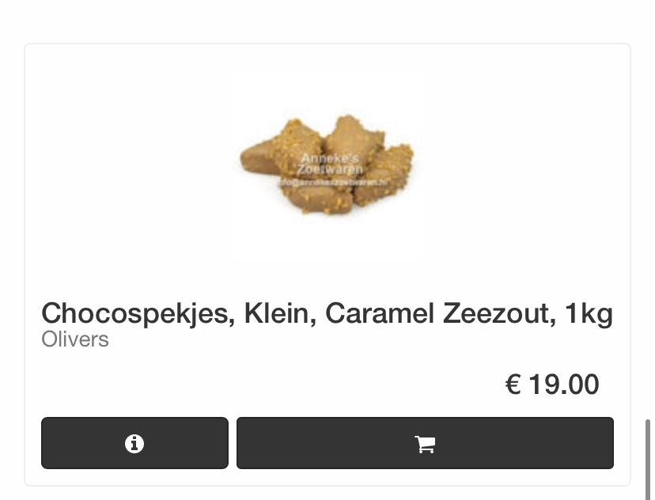
Task: Click empty space left of the price
Action: click(x=271, y=384)
